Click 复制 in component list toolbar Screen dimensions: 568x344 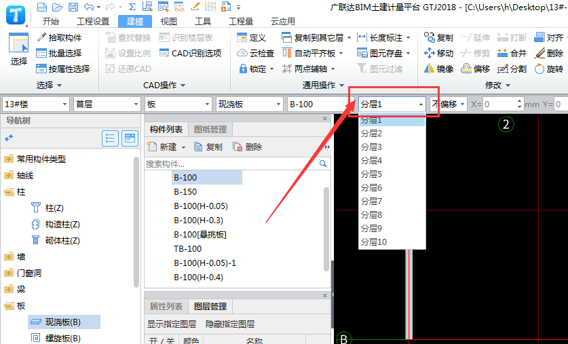point(208,147)
